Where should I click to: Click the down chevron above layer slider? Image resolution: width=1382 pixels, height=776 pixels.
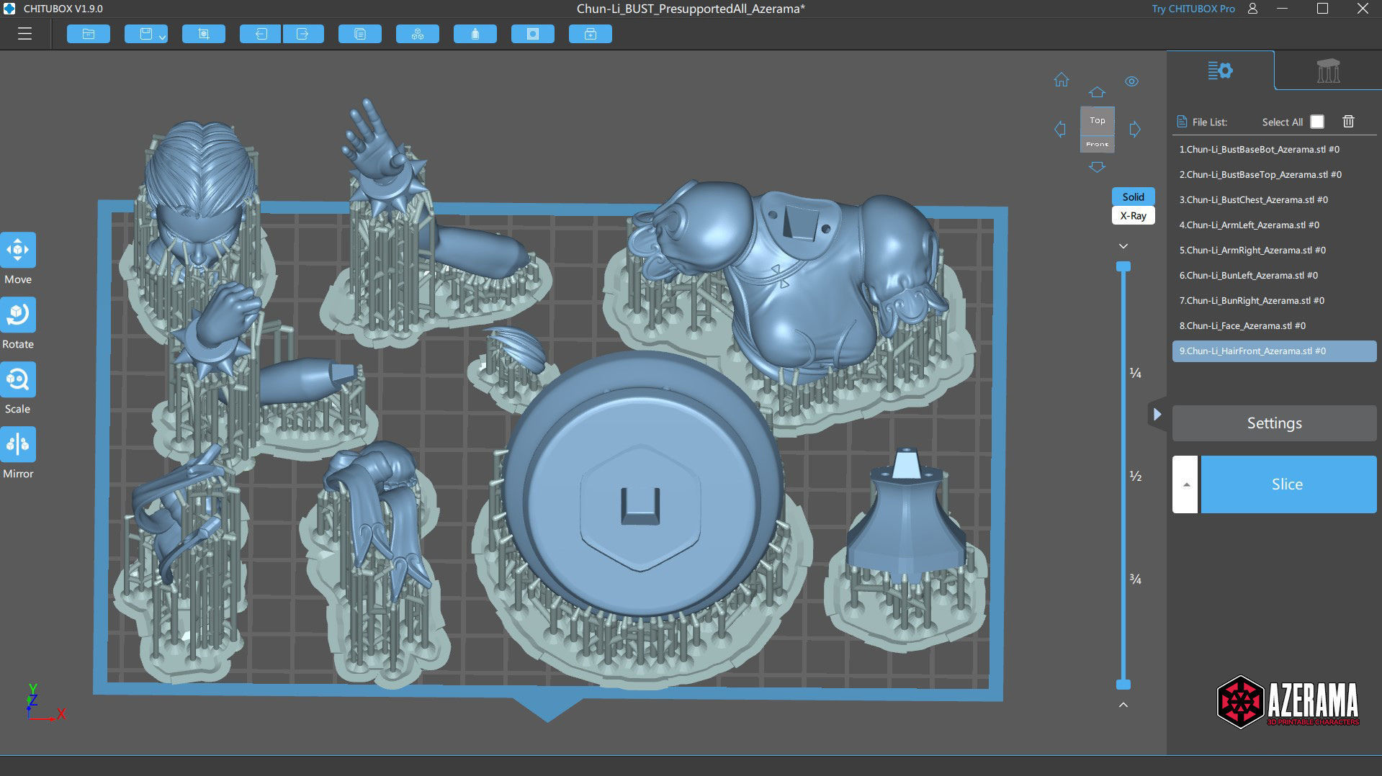pyautogui.click(x=1123, y=246)
